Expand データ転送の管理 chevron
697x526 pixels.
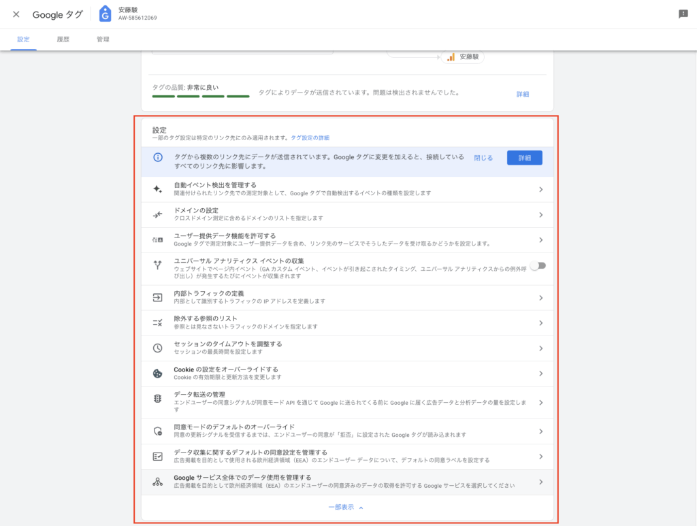540,403
